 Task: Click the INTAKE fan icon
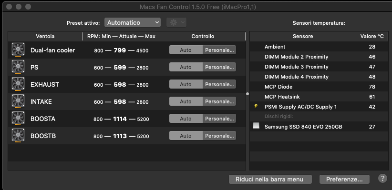[18, 101]
